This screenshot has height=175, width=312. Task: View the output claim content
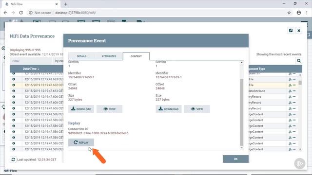pos(197,109)
